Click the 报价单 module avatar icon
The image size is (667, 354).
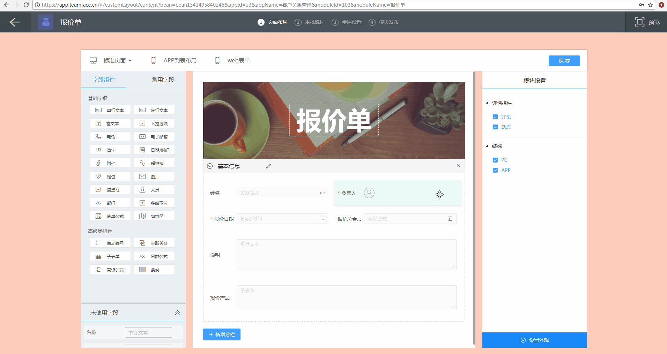[x=46, y=22]
